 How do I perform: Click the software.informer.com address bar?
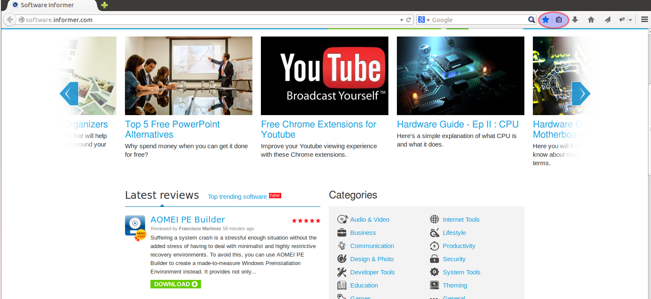point(208,20)
